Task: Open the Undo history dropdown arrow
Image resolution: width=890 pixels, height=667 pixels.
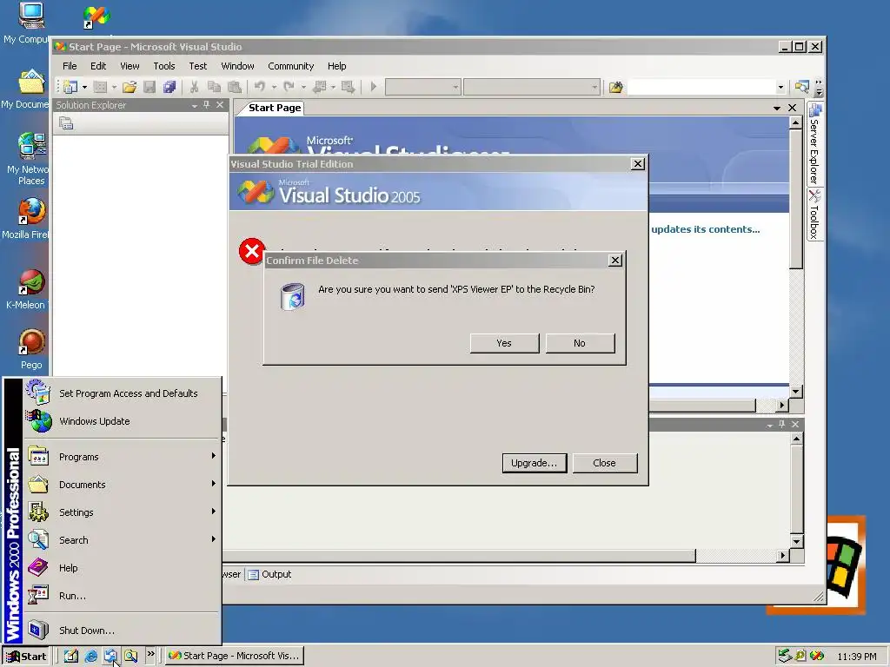Action: pos(274,87)
